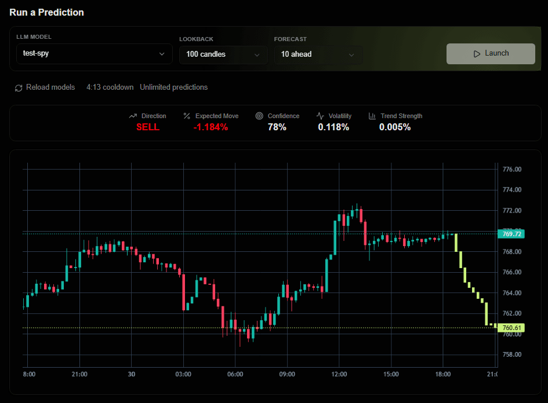
Task: Click the Trend Strength metric label
Action: 401,116
